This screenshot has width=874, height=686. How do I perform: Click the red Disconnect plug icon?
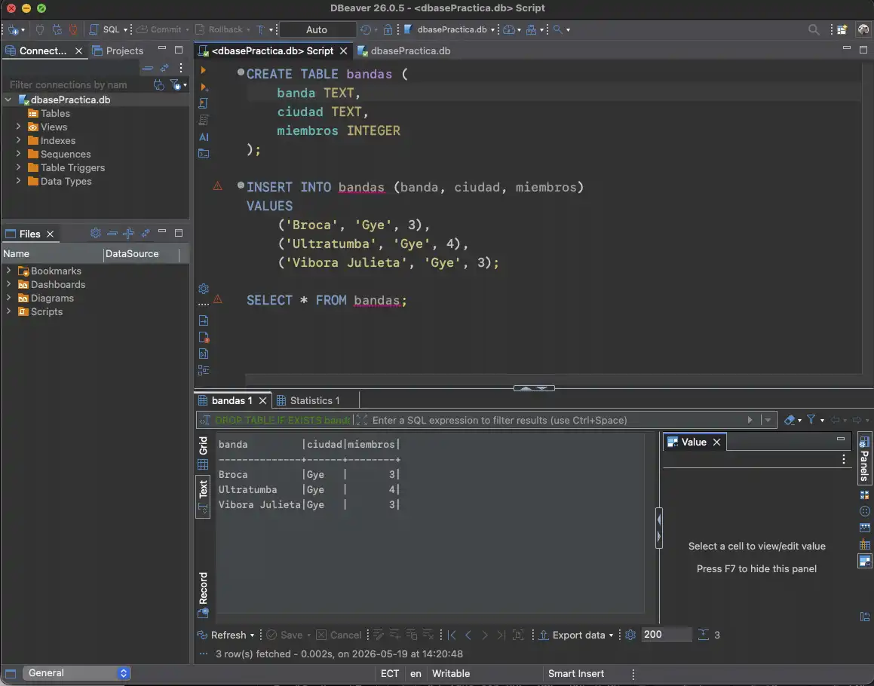click(73, 29)
